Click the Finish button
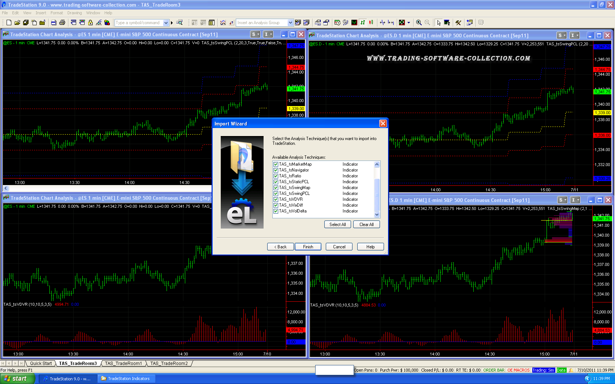The height and width of the screenshot is (384, 615). click(x=308, y=247)
